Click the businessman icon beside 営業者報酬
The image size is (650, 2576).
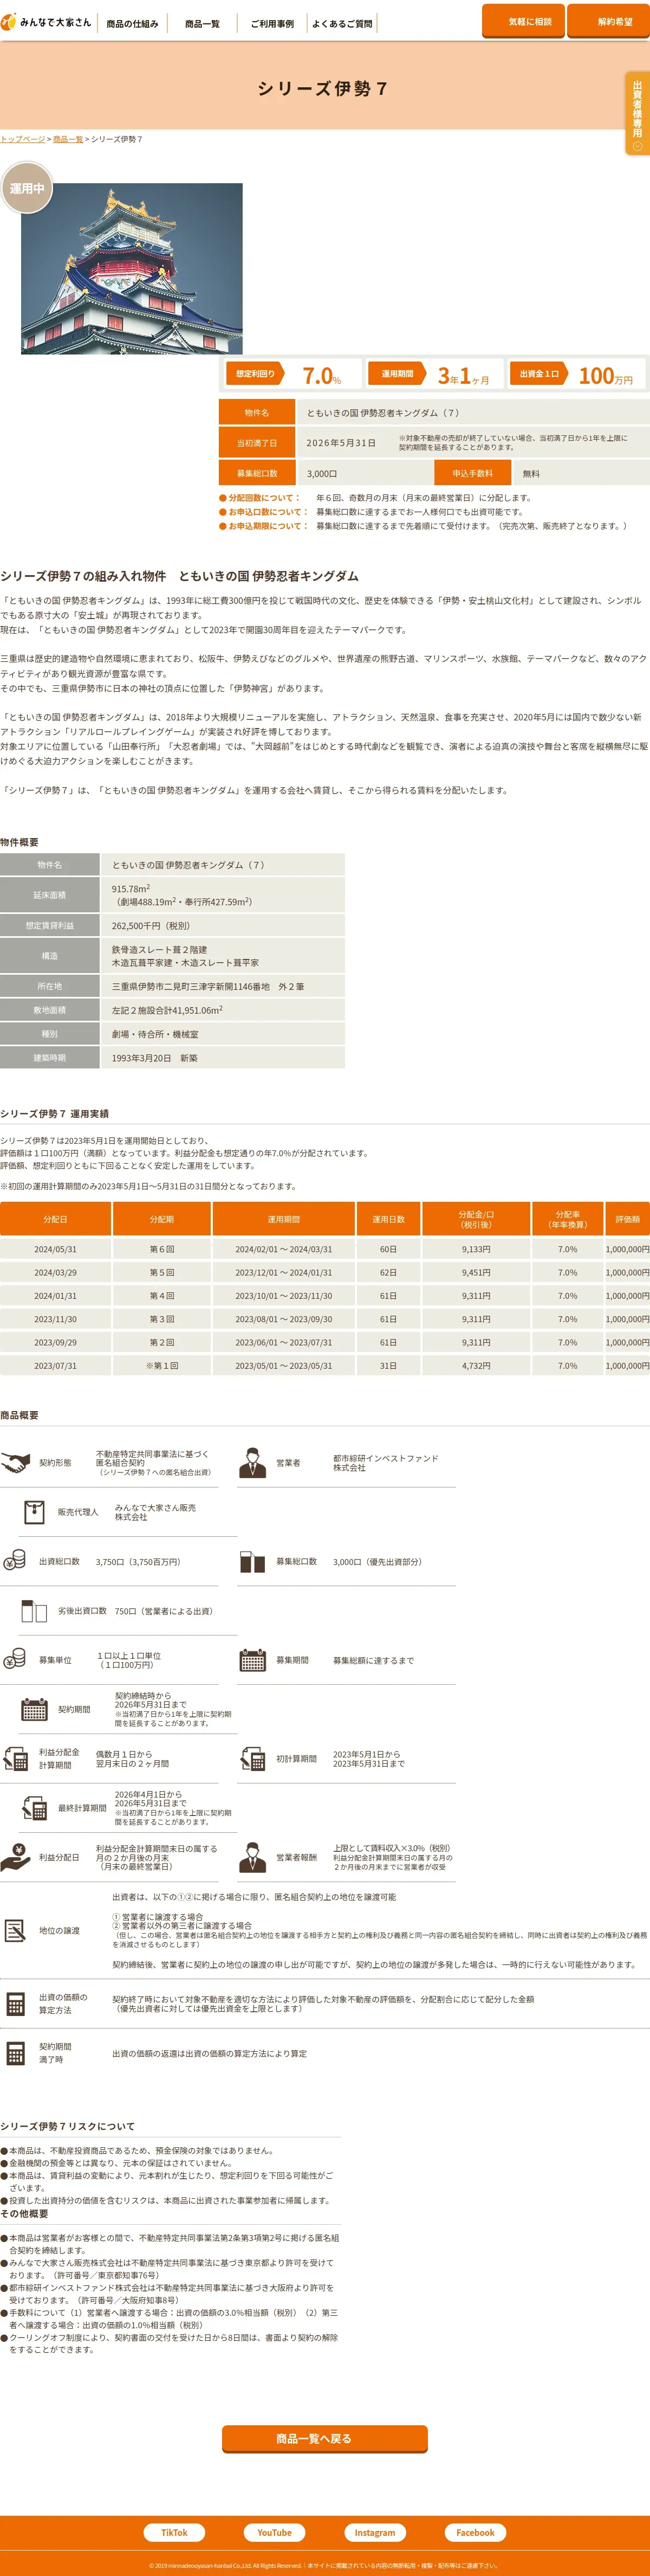click(x=252, y=1857)
